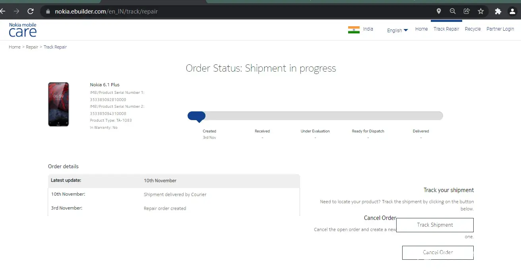Click 'Product Type: TA-1083' text

[x=111, y=121]
